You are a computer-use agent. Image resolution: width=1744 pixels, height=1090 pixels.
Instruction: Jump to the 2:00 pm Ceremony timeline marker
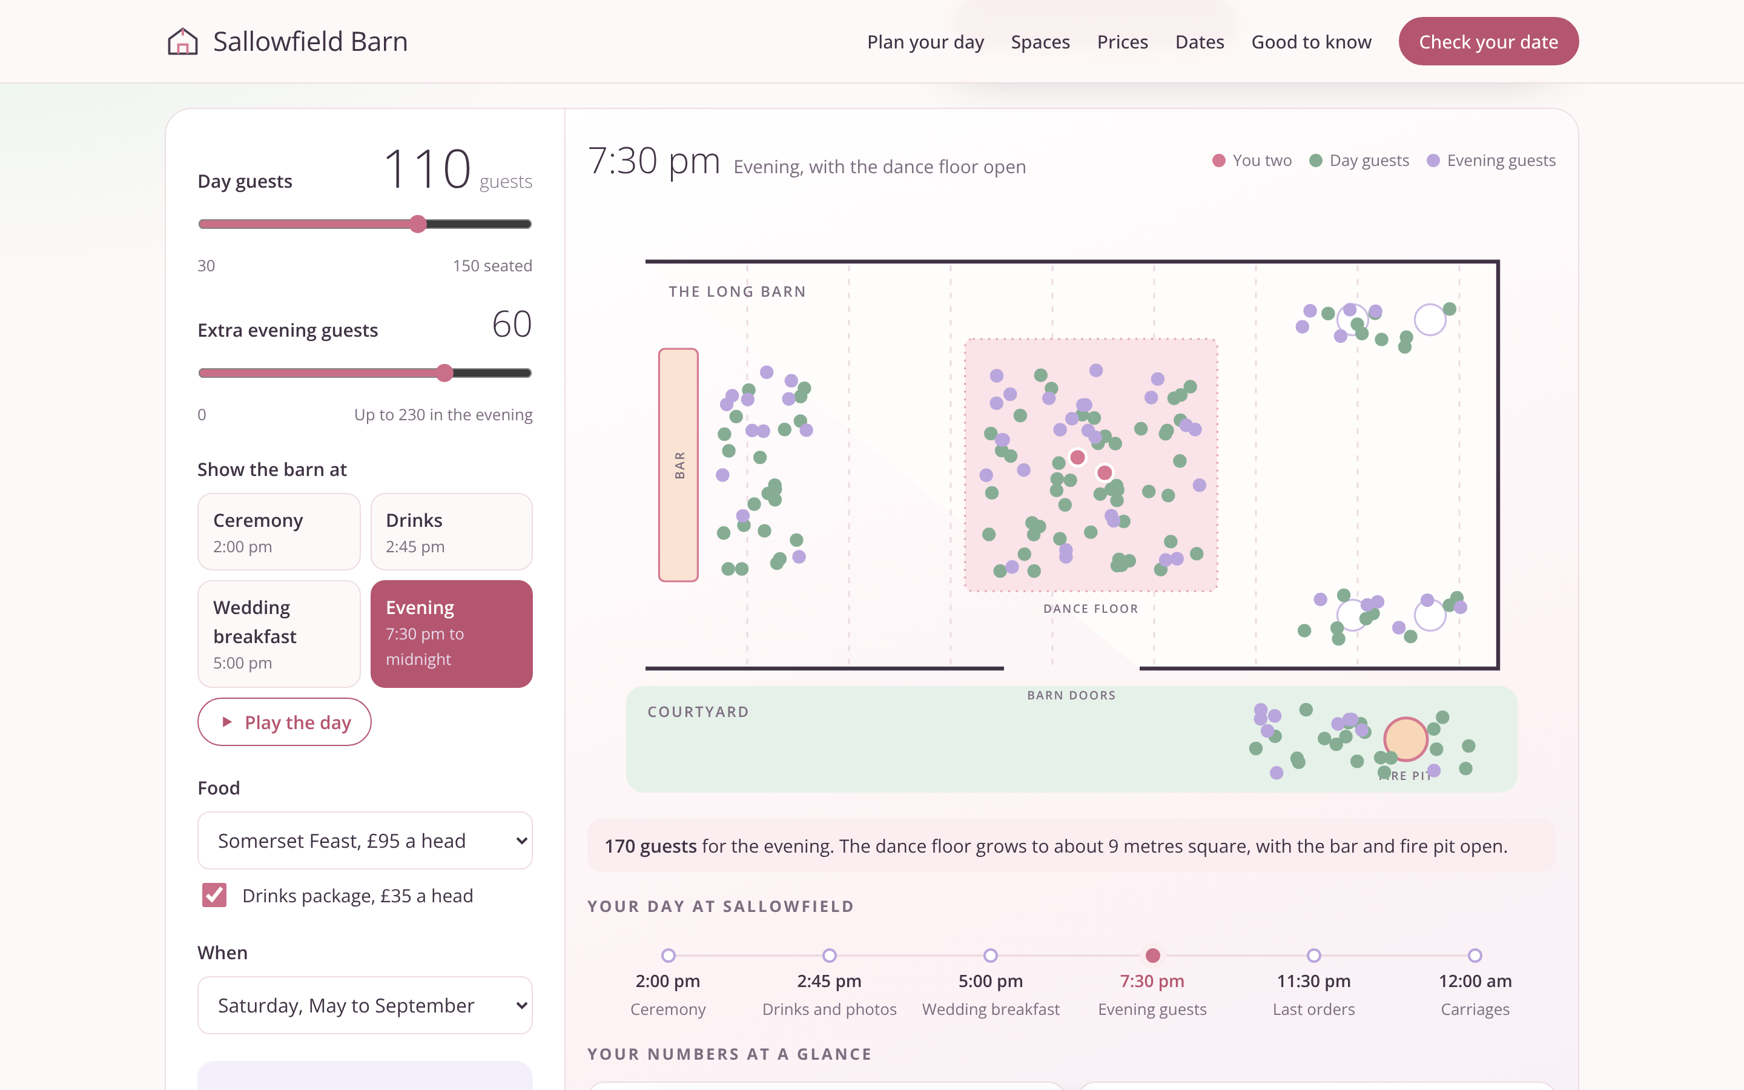(668, 955)
